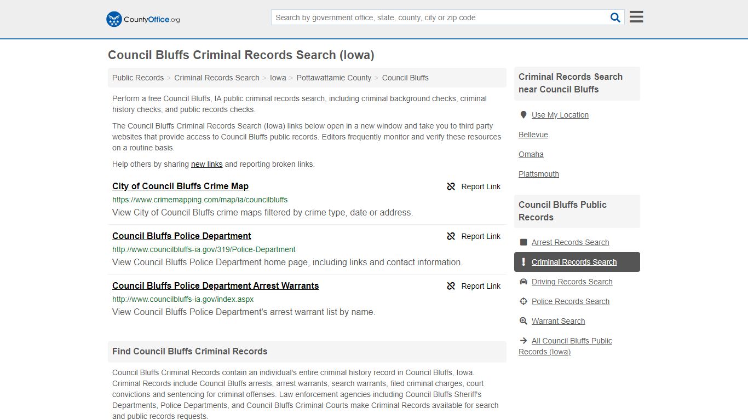Choose Use My Location
The height and width of the screenshot is (420, 748).
[560, 115]
